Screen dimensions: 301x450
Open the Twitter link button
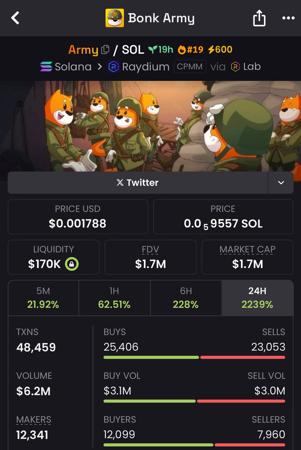click(x=138, y=183)
